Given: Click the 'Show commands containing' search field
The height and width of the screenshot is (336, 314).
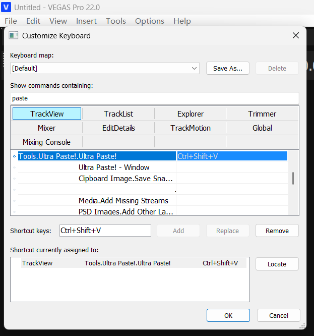Looking at the screenshot, I should click(154, 98).
